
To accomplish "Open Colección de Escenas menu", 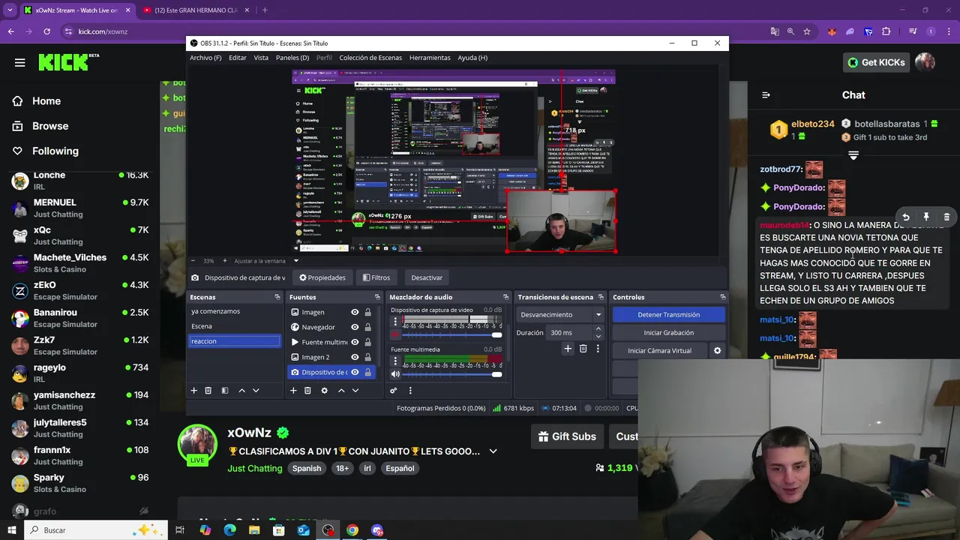I will tap(370, 58).
